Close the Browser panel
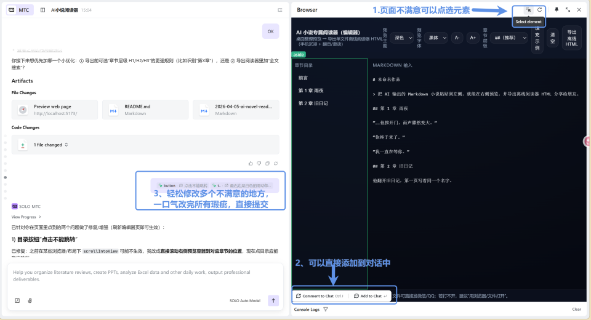Viewport: 591px width, 320px height. (x=579, y=10)
